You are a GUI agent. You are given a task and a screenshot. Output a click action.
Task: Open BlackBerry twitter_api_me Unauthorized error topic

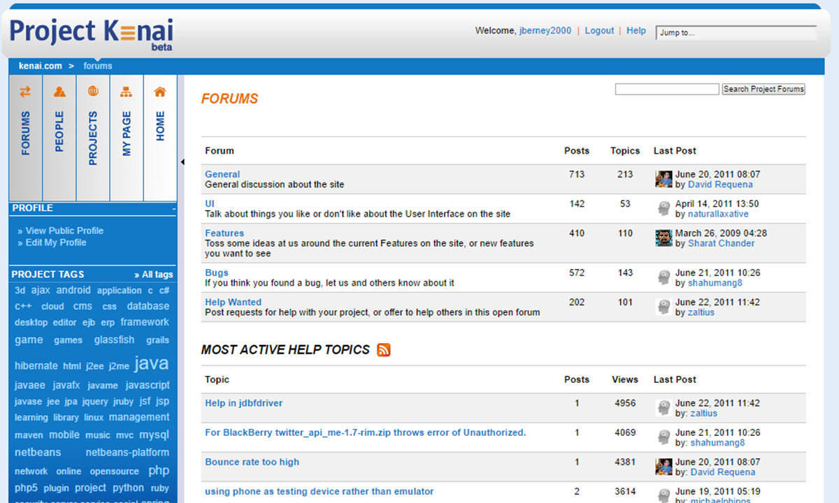pos(365,432)
